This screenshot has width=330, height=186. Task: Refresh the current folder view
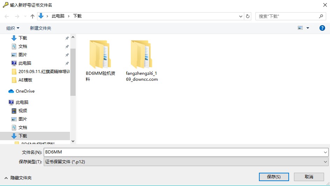(248, 16)
